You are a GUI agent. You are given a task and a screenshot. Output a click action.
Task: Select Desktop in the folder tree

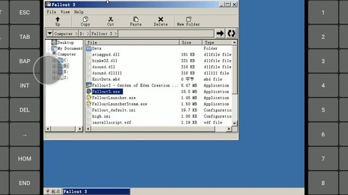pyautogui.click(x=65, y=42)
